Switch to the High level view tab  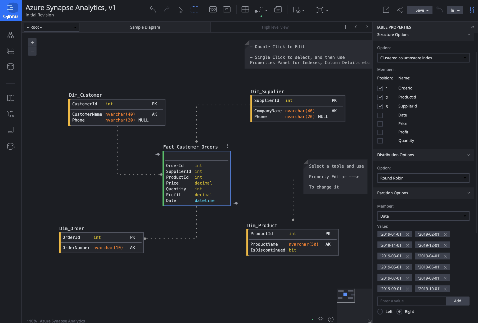tap(275, 27)
